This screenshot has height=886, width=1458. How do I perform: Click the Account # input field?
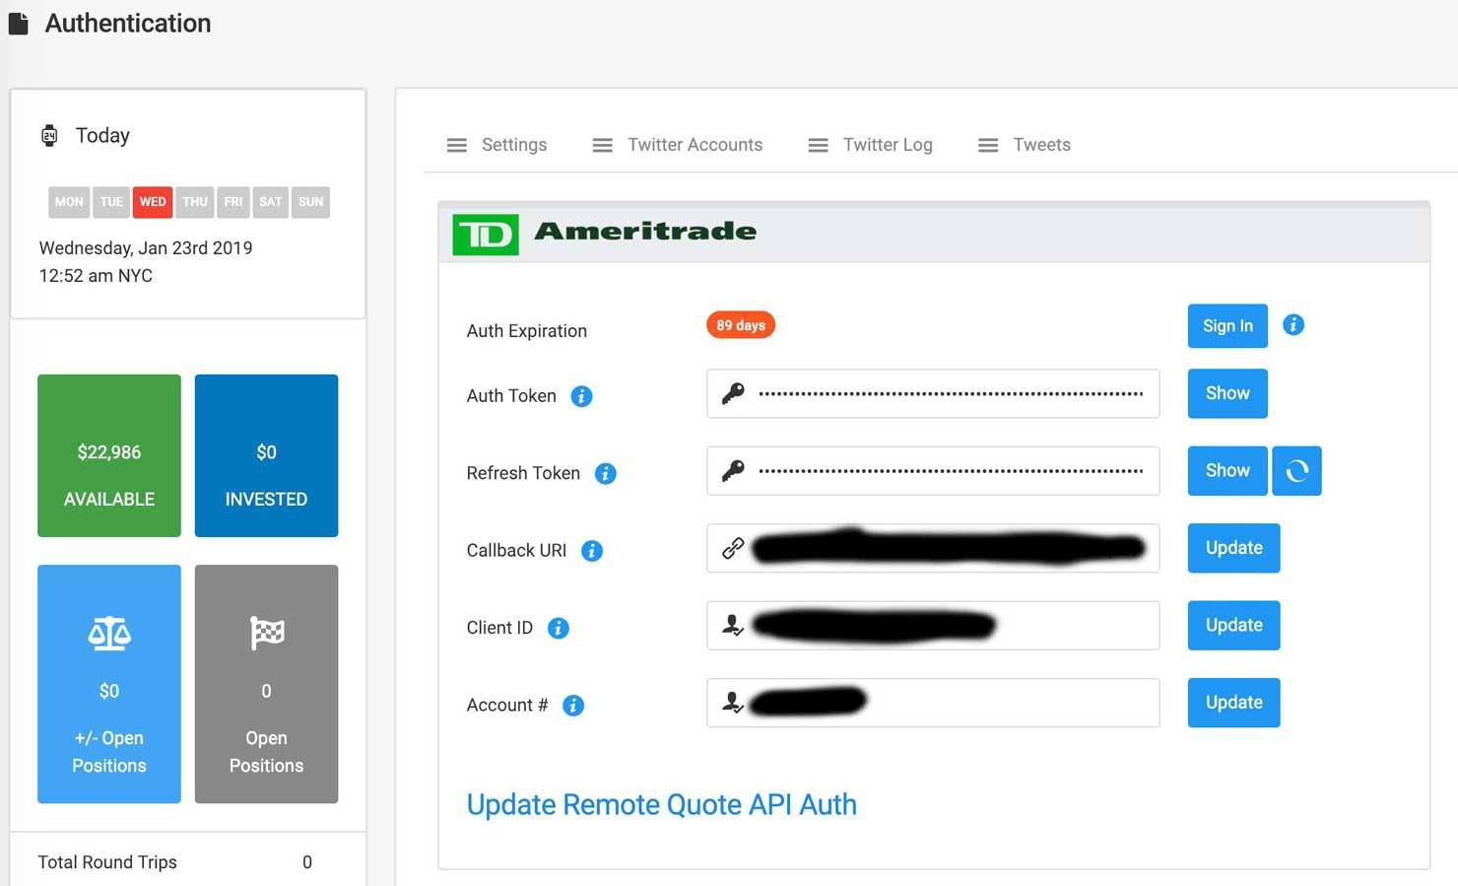[933, 703]
